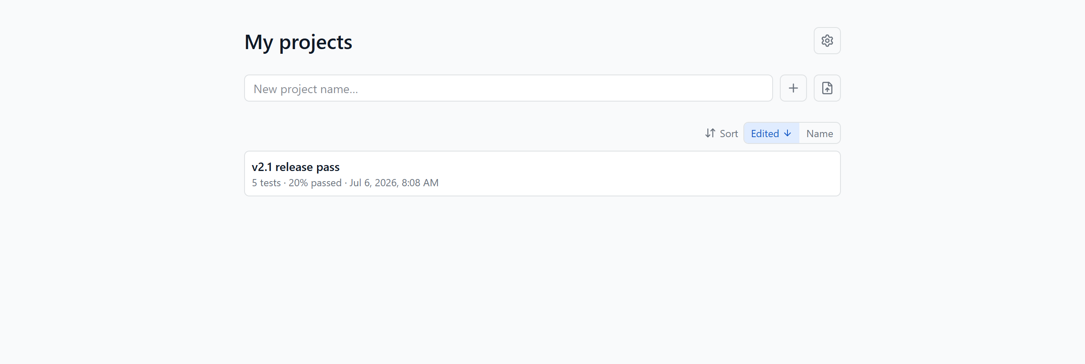1085x364 pixels.
Task: Click the plus icon to add project
Action: click(793, 88)
